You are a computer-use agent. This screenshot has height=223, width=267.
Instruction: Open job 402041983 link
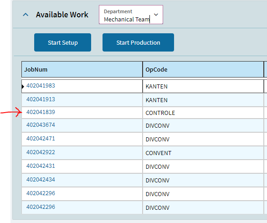point(41,86)
